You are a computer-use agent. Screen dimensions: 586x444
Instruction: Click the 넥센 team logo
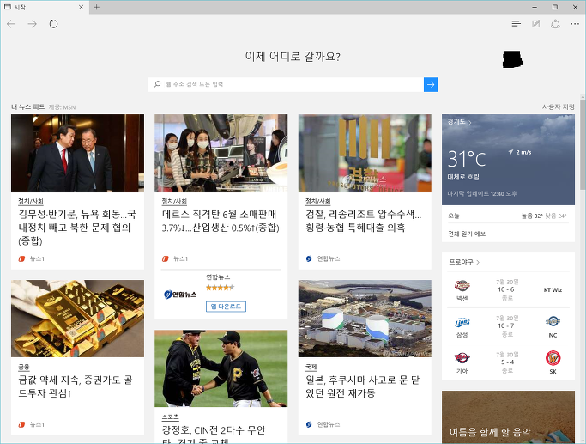[x=462, y=286]
